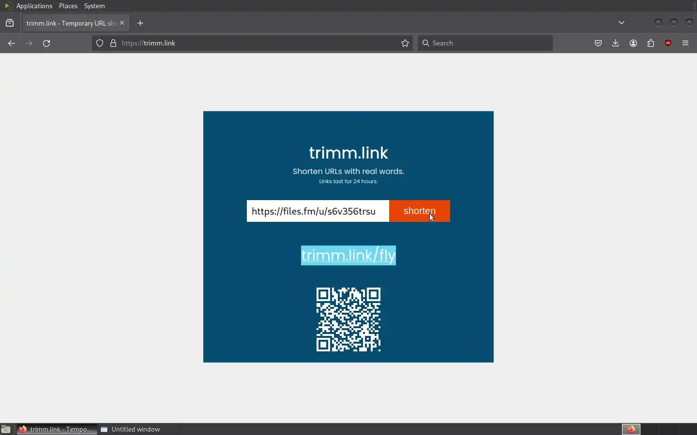Open the System menu
This screenshot has height=435, width=697.
[94, 6]
